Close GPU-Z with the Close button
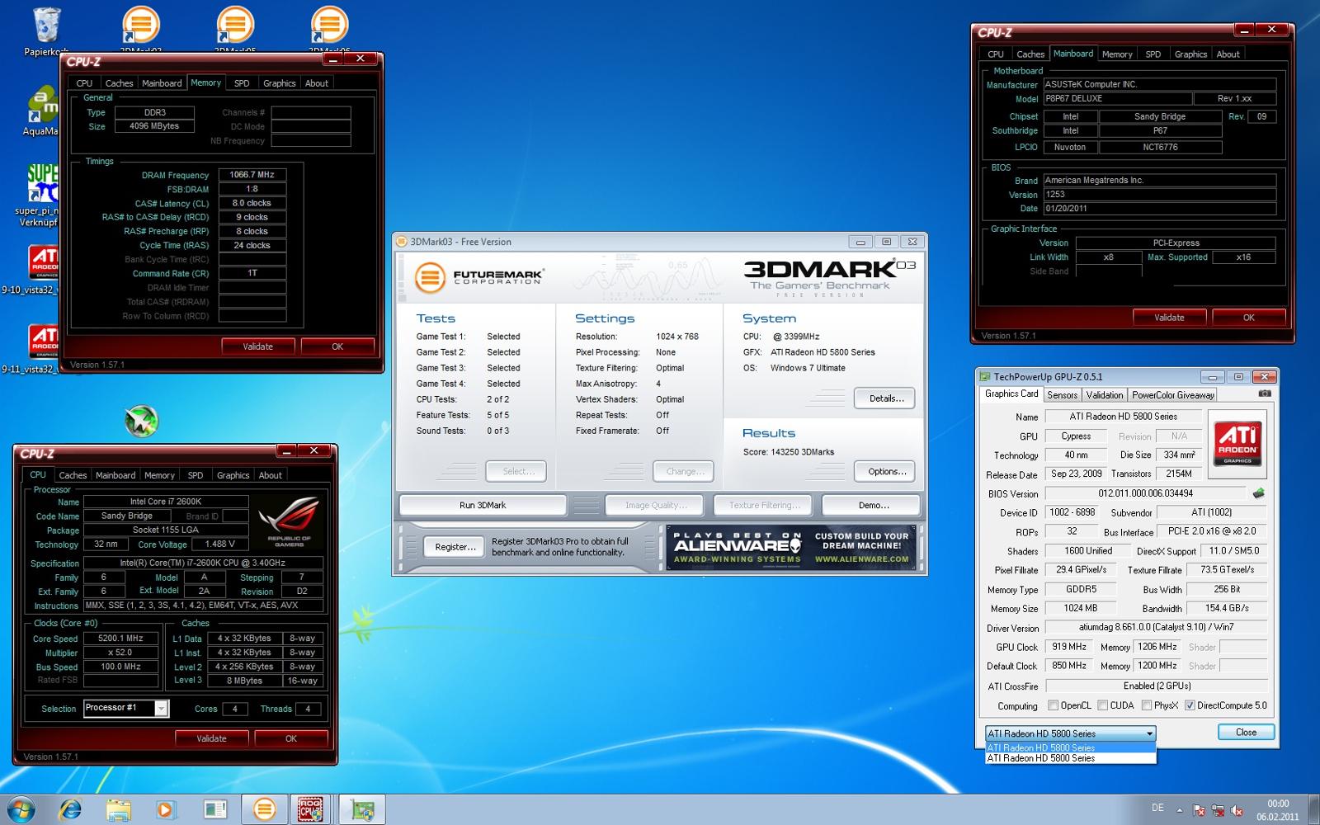 [x=1246, y=733]
